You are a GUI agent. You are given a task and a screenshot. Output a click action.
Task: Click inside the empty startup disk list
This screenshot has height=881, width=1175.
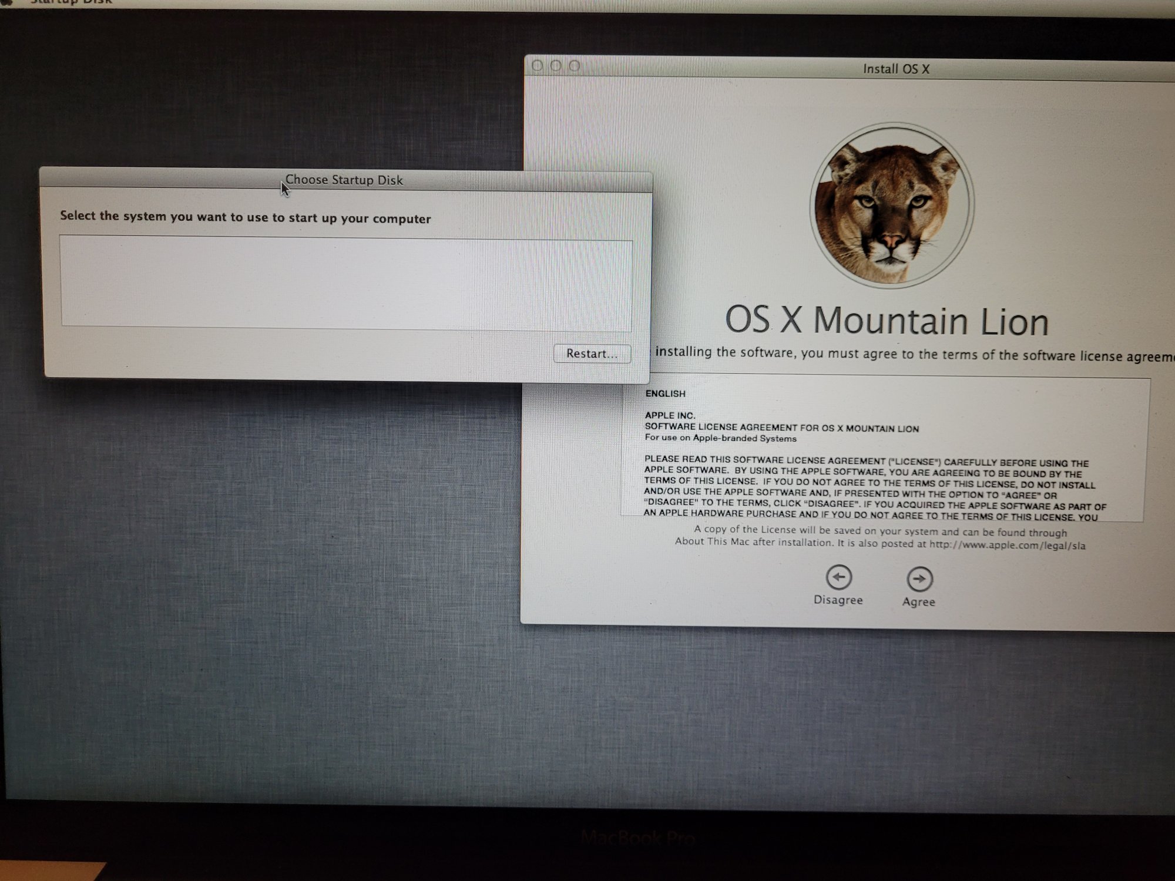coord(346,283)
